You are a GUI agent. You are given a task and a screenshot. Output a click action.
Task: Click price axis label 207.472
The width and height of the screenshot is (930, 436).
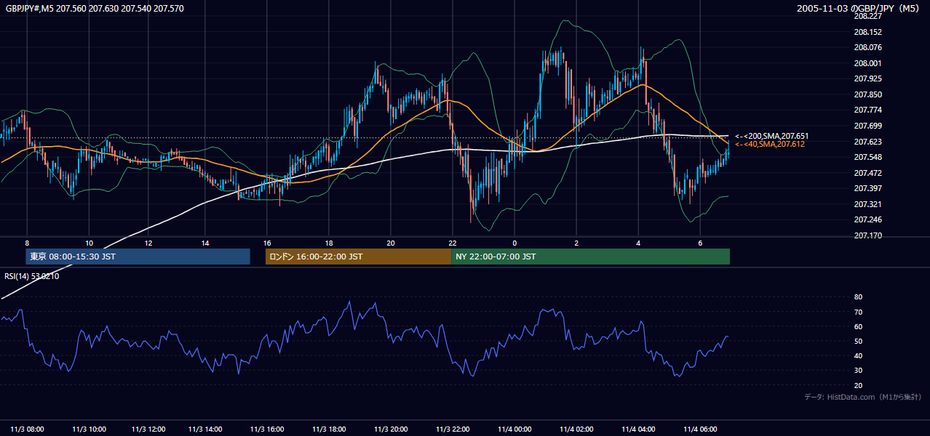(867, 173)
